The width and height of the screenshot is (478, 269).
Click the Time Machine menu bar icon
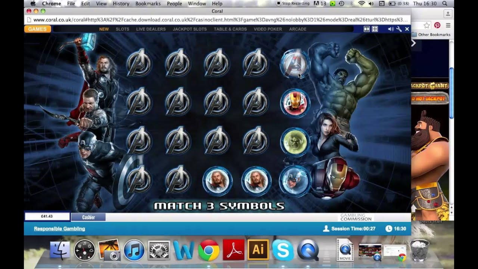click(342, 3)
